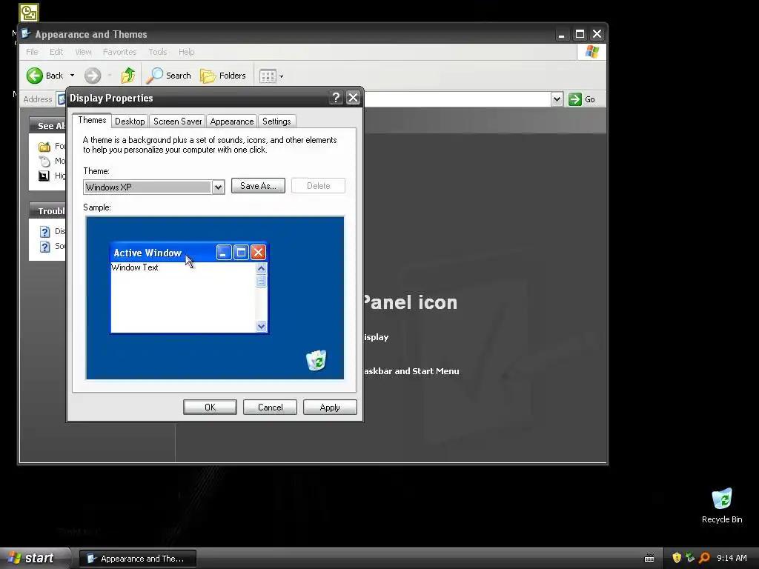Image resolution: width=759 pixels, height=569 pixels.
Task: Open the Edit menu
Action: click(x=56, y=52)
